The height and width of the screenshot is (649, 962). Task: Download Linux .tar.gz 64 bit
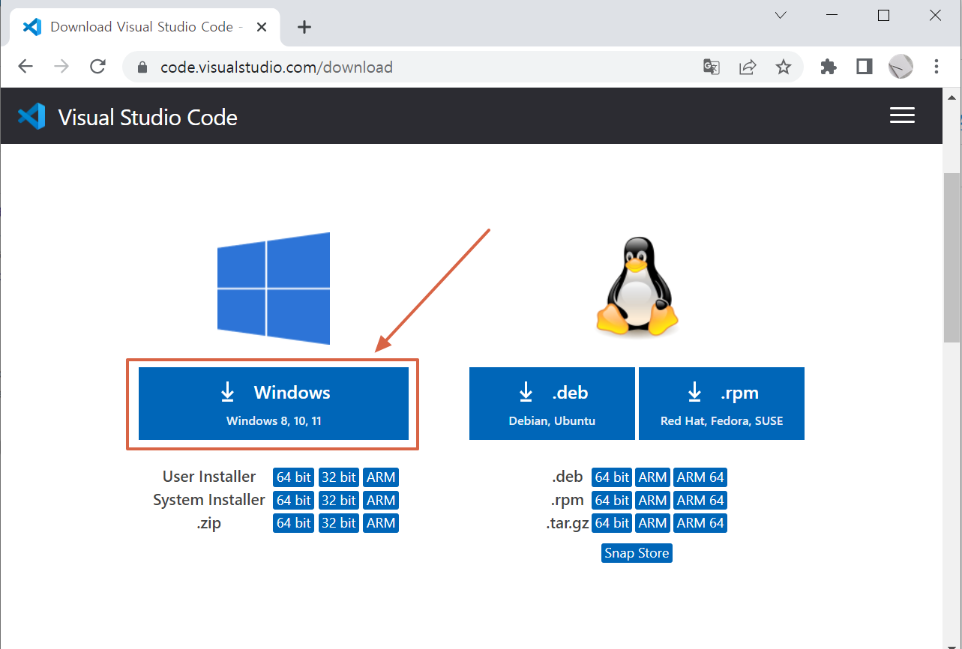(x=613, y=523)
